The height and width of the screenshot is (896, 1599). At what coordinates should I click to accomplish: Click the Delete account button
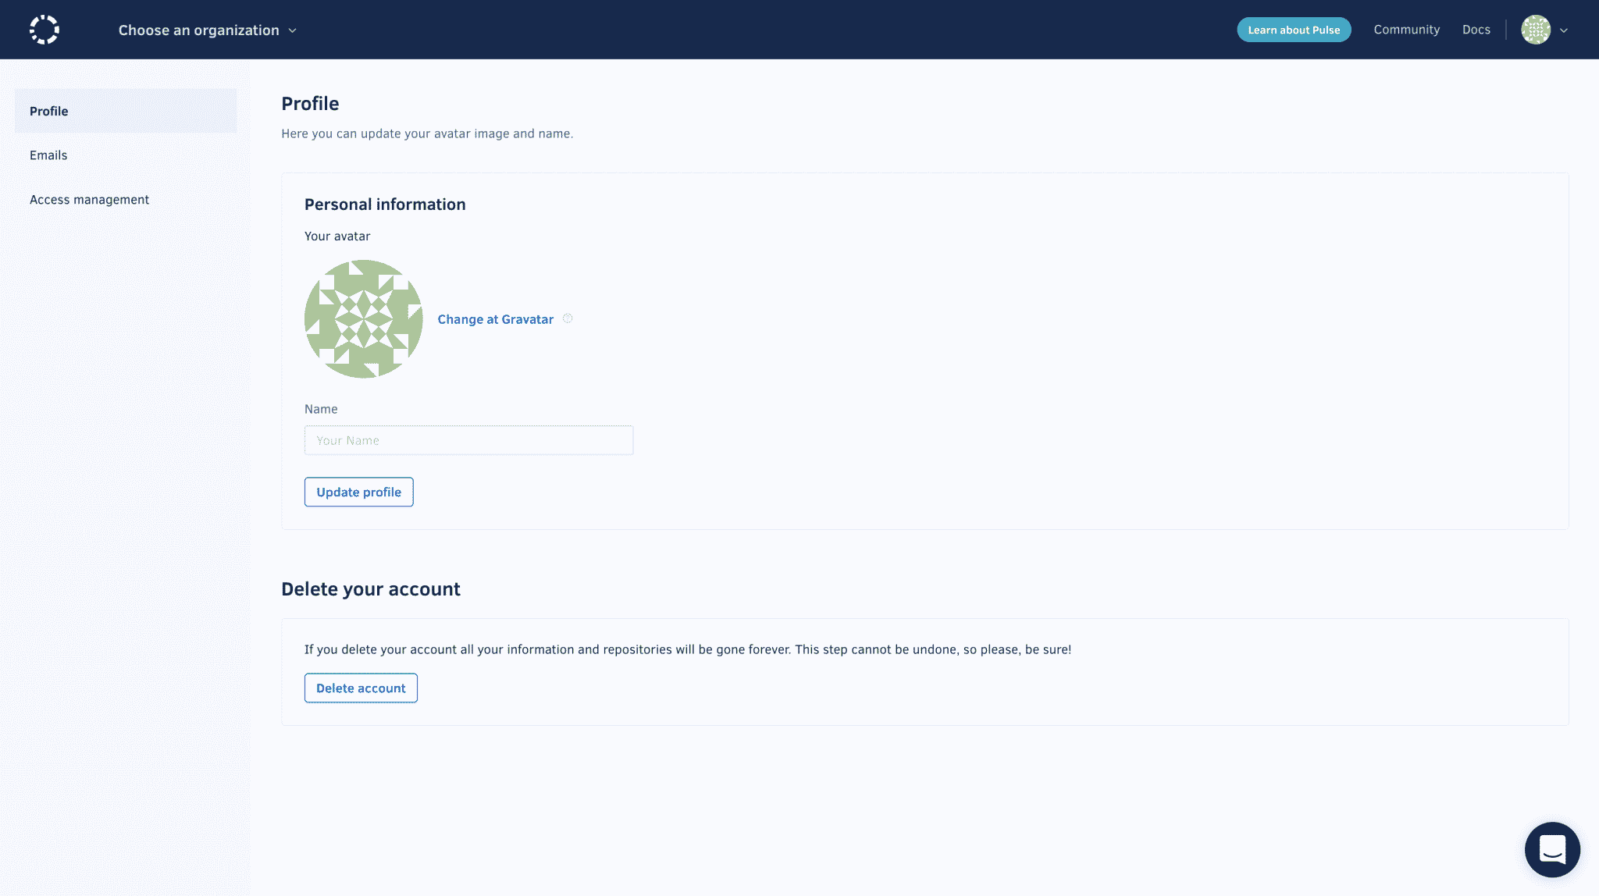click(360, 688)
